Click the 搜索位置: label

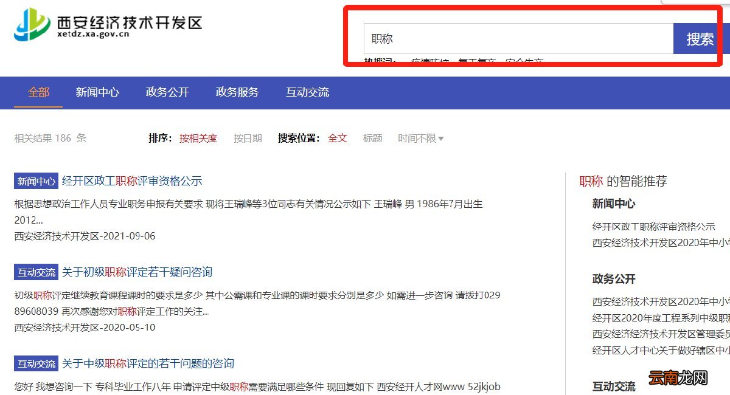[x=299, y=139]
